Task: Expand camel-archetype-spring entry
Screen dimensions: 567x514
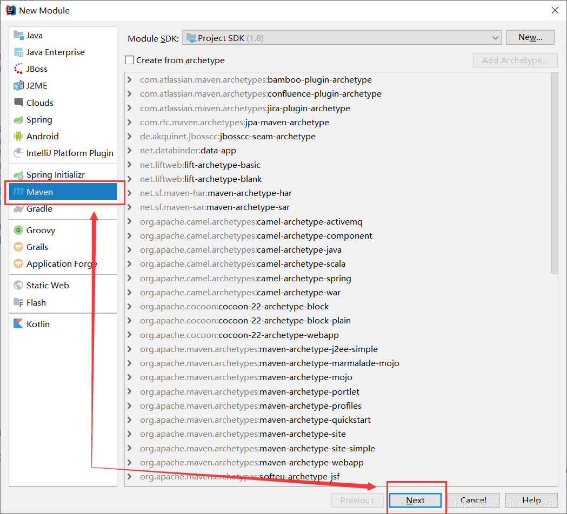Action: coord(130,278)
